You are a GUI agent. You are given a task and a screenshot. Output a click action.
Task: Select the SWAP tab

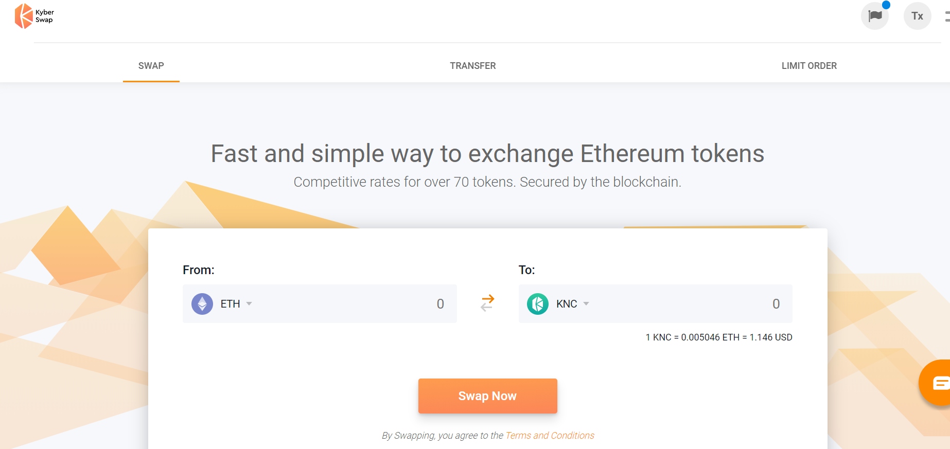pyautogui.click(x=151, y=66)
